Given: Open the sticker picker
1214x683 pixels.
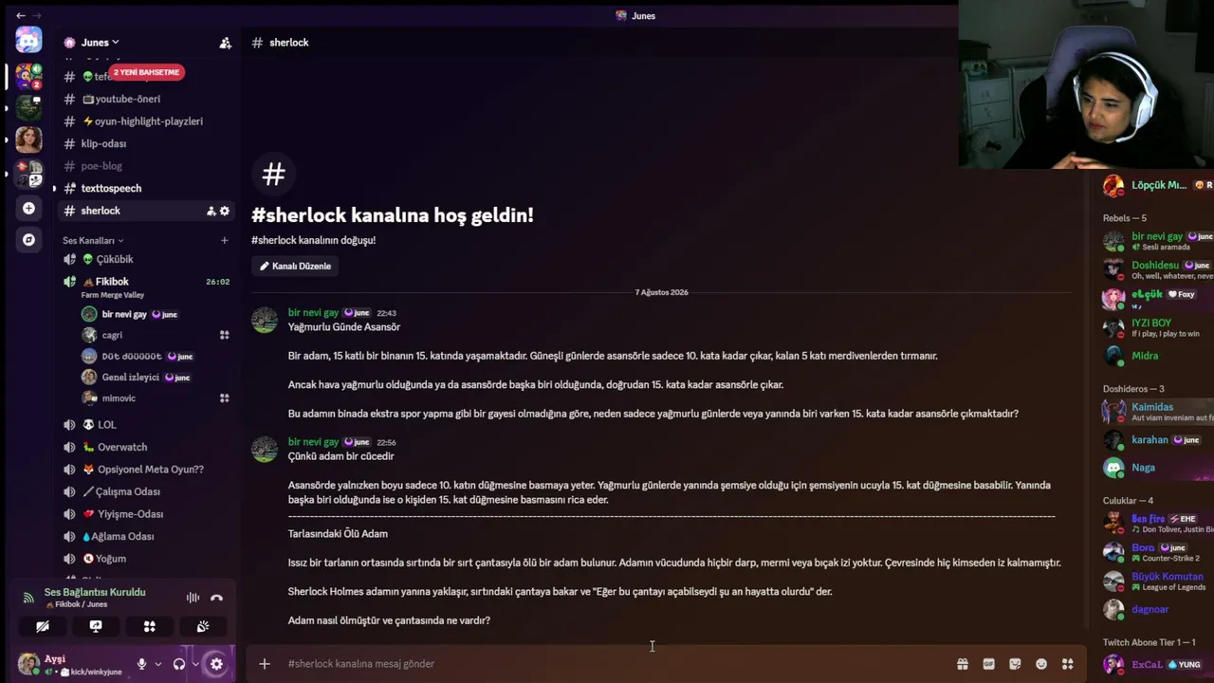Looking at the screenshot, I should pos(1015,664).
